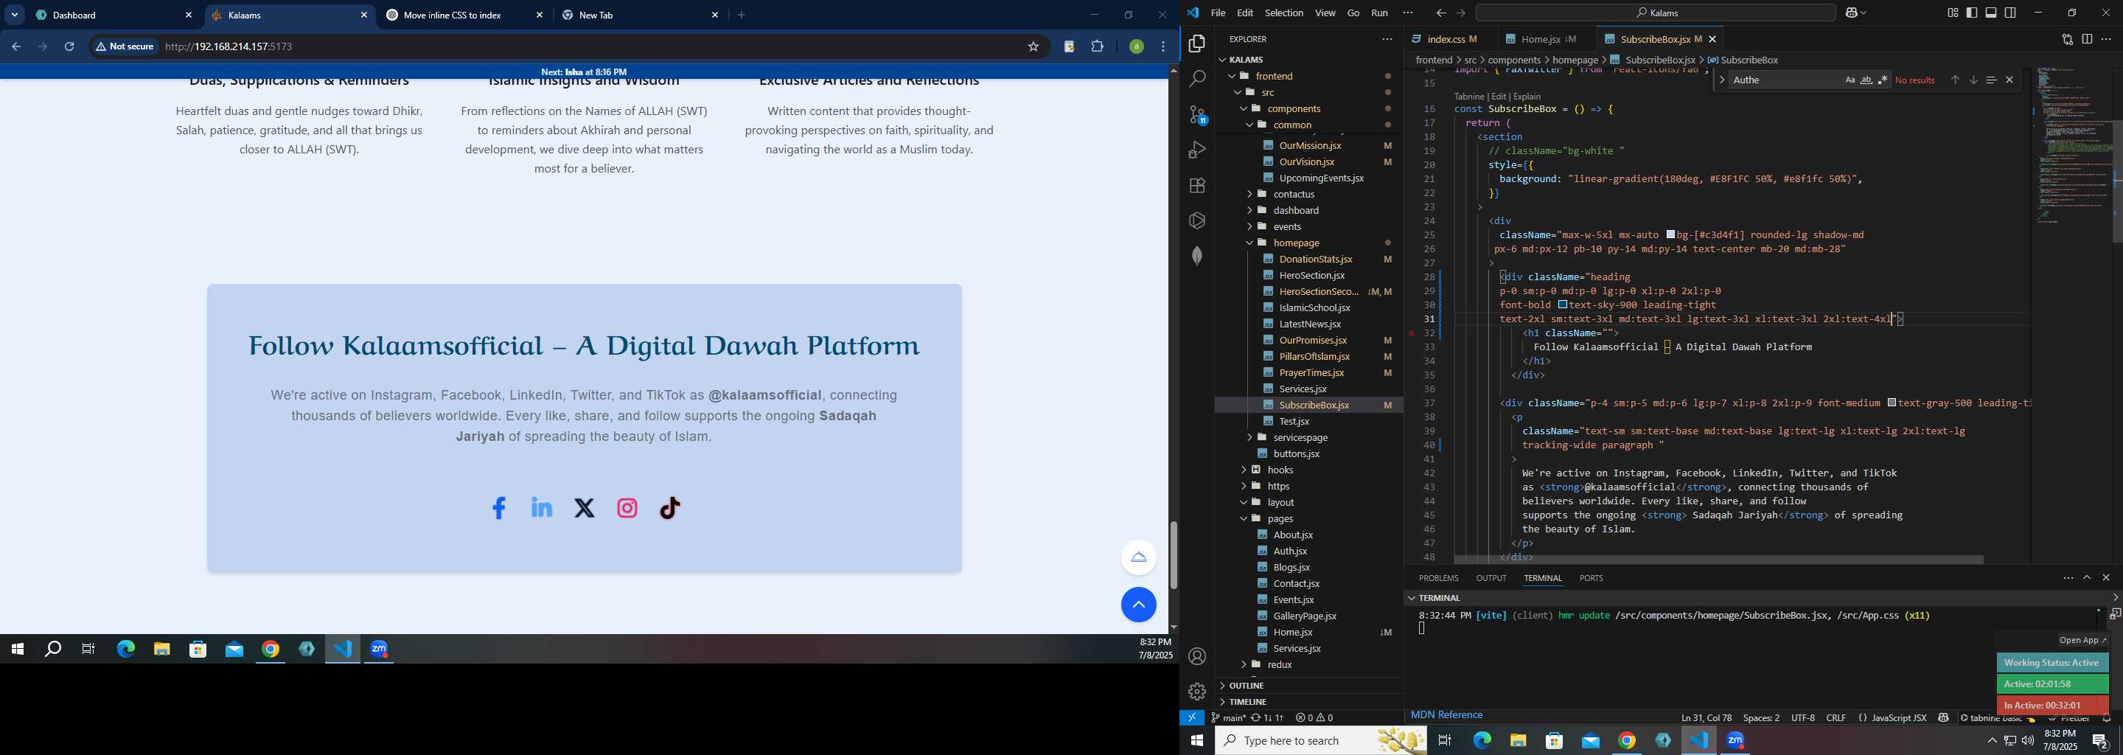Click the white mosque floating button
Image resolution: width=2123 pixels, height=755 pixels.
click(x=1138, y=557)
